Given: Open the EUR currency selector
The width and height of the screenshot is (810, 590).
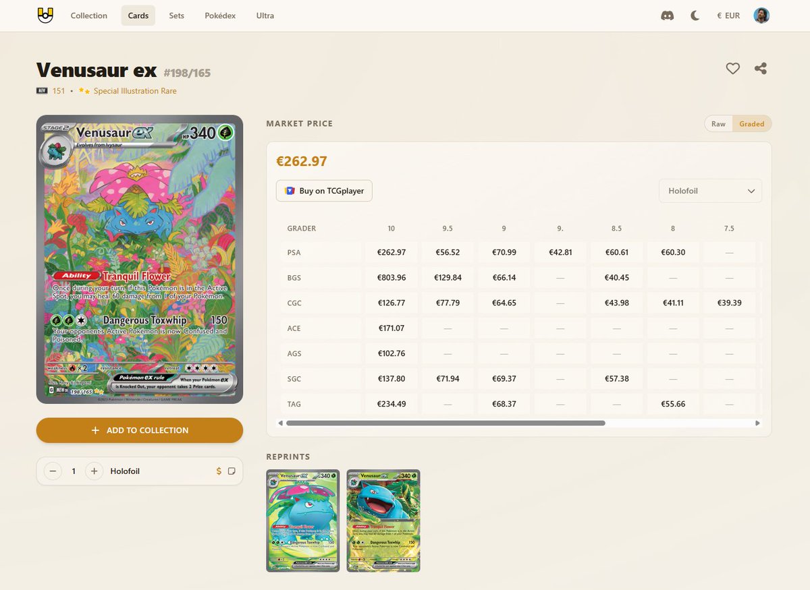Looking at the screenshot, I should pos(728,16).
